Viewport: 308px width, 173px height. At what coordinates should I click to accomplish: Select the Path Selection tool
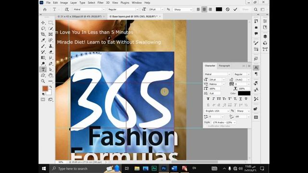click(51, 69)
